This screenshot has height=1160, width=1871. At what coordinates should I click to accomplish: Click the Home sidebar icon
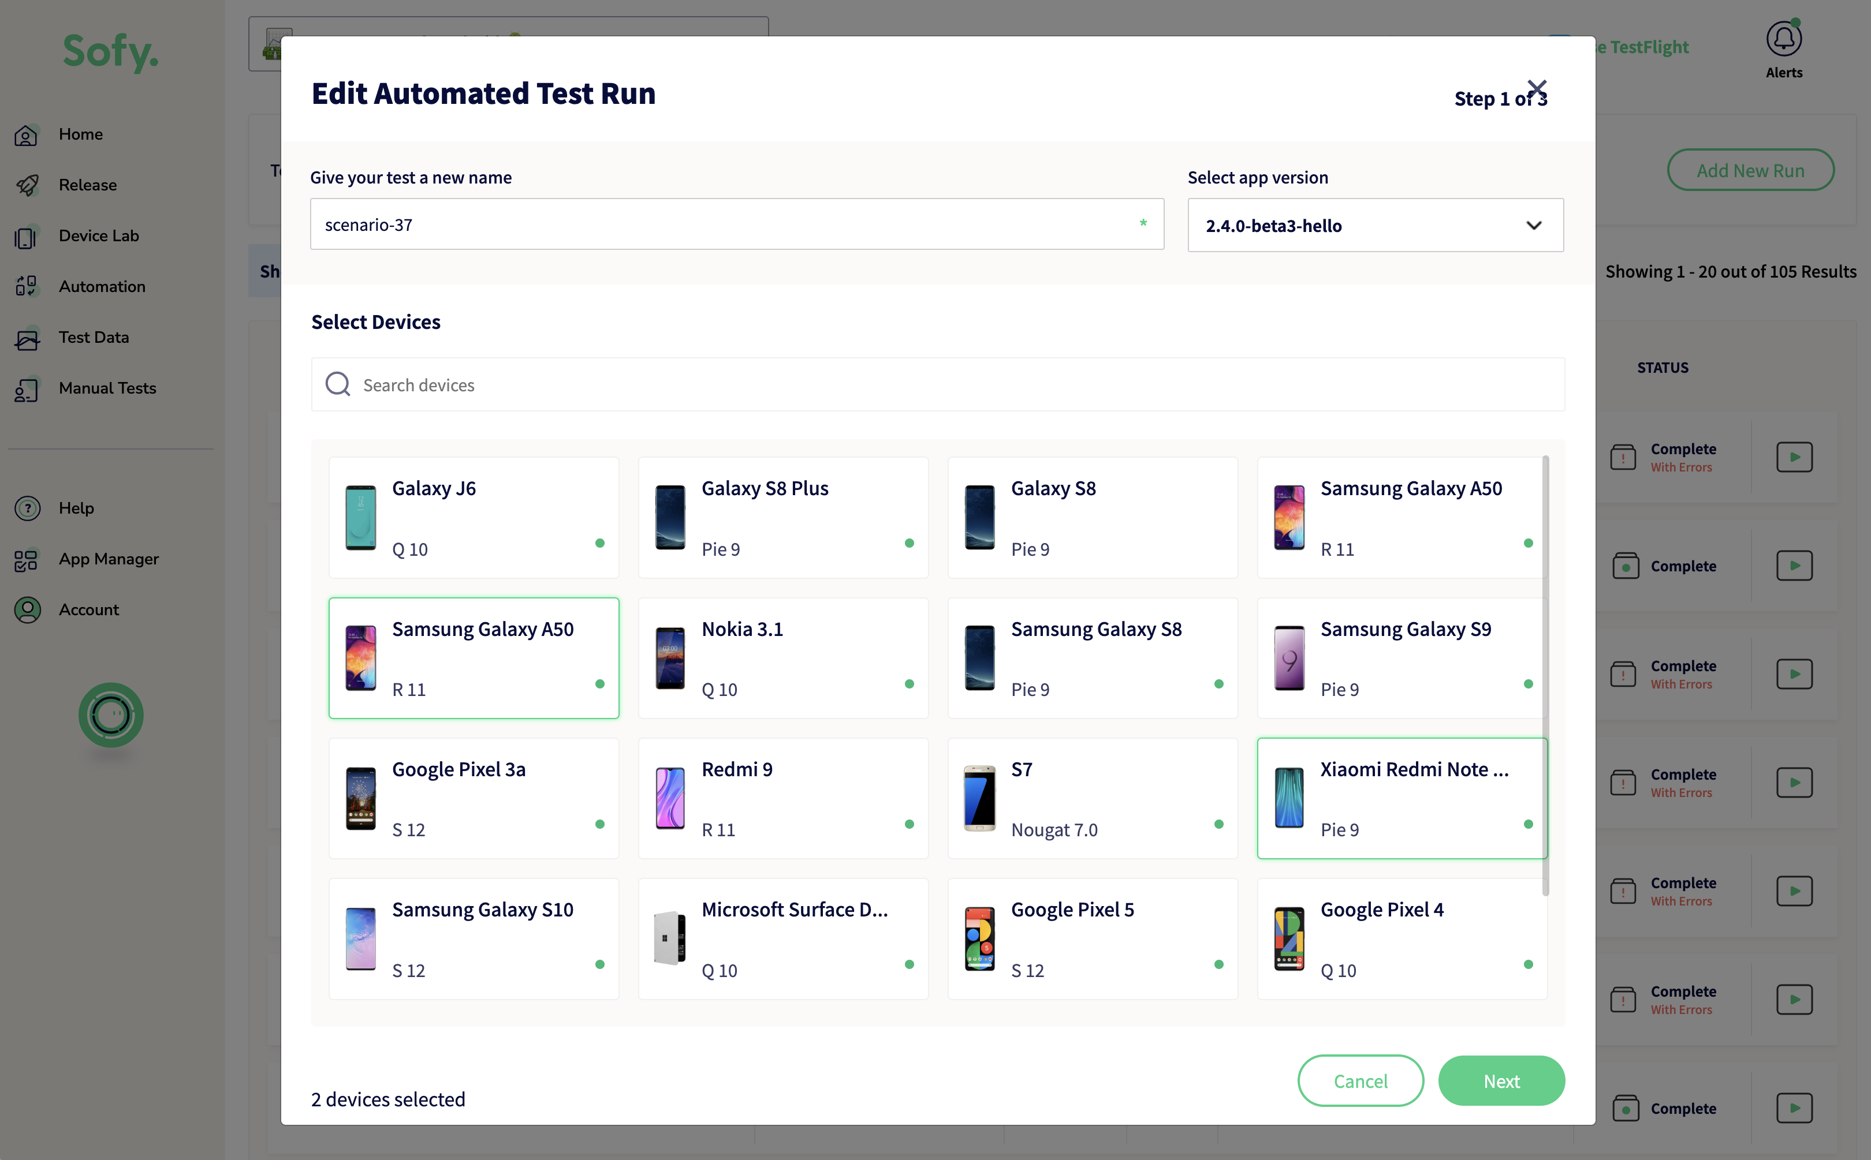tap(26, 135)
